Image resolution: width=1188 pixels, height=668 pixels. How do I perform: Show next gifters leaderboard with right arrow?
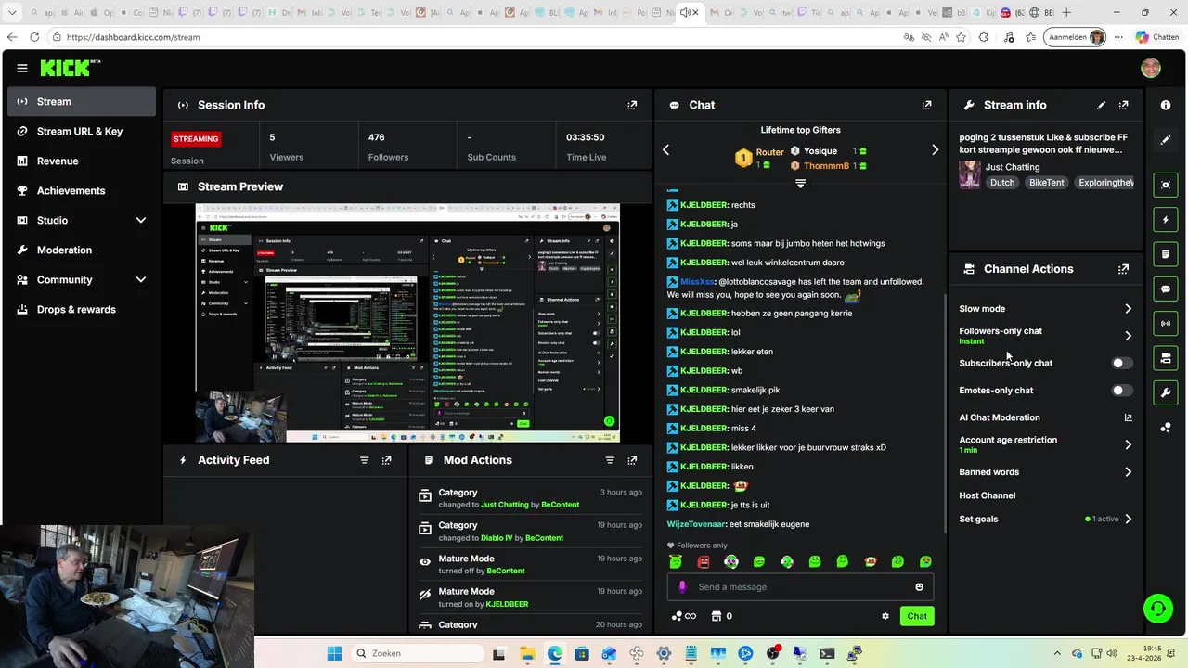coord(935,149)
